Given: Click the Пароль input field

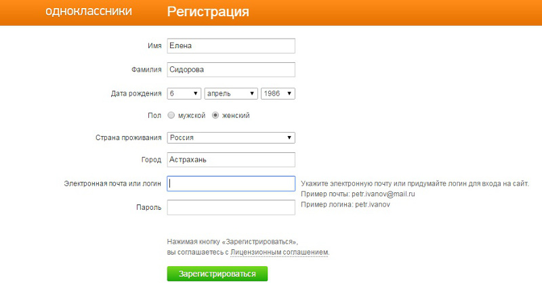Looking at the screenshot, I should pos(231,207).
